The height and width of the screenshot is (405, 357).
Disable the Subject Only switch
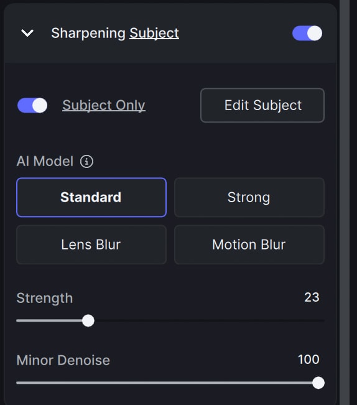[x=32, y=105]
